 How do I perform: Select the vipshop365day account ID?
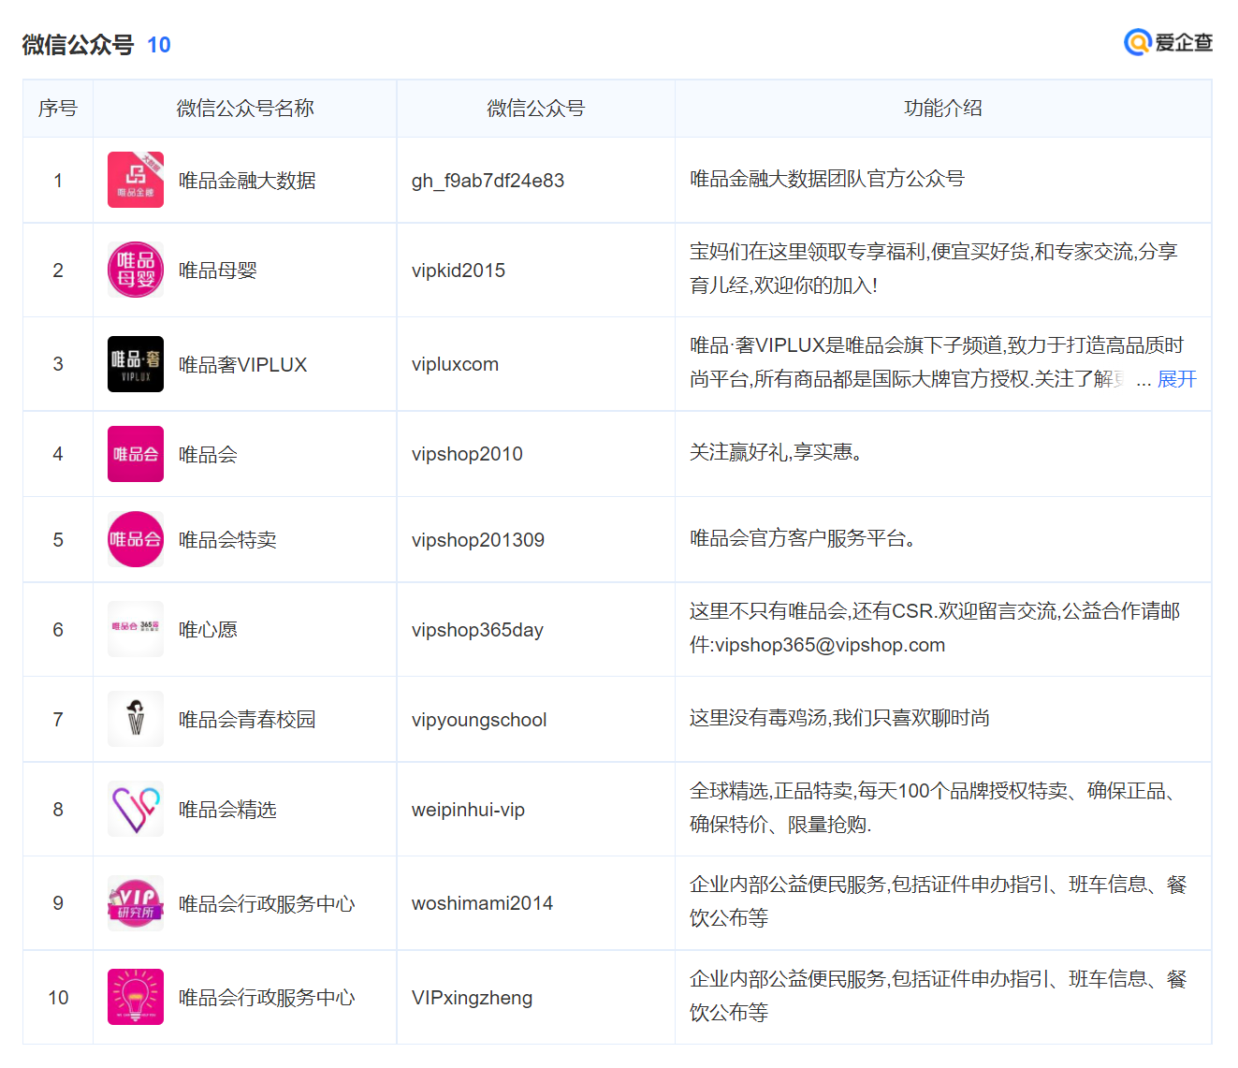(x=477, y=630)
